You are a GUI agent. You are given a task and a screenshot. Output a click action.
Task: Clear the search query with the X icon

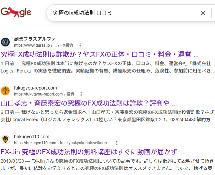click(203, 13)
